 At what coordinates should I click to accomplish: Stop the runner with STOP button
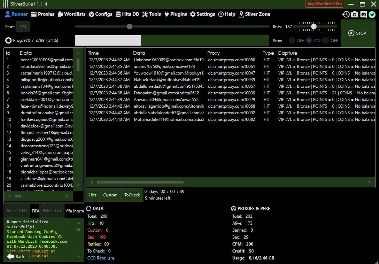pyautogui.click(x=357, y=33)
